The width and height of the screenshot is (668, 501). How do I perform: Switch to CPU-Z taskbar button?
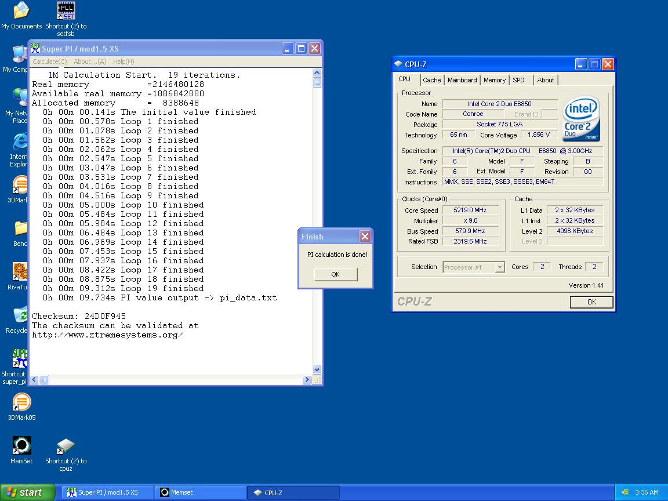click(293, 492)
